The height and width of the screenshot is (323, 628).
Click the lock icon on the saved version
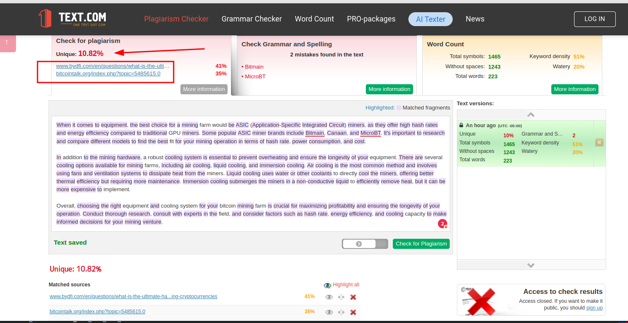[462, 125]
